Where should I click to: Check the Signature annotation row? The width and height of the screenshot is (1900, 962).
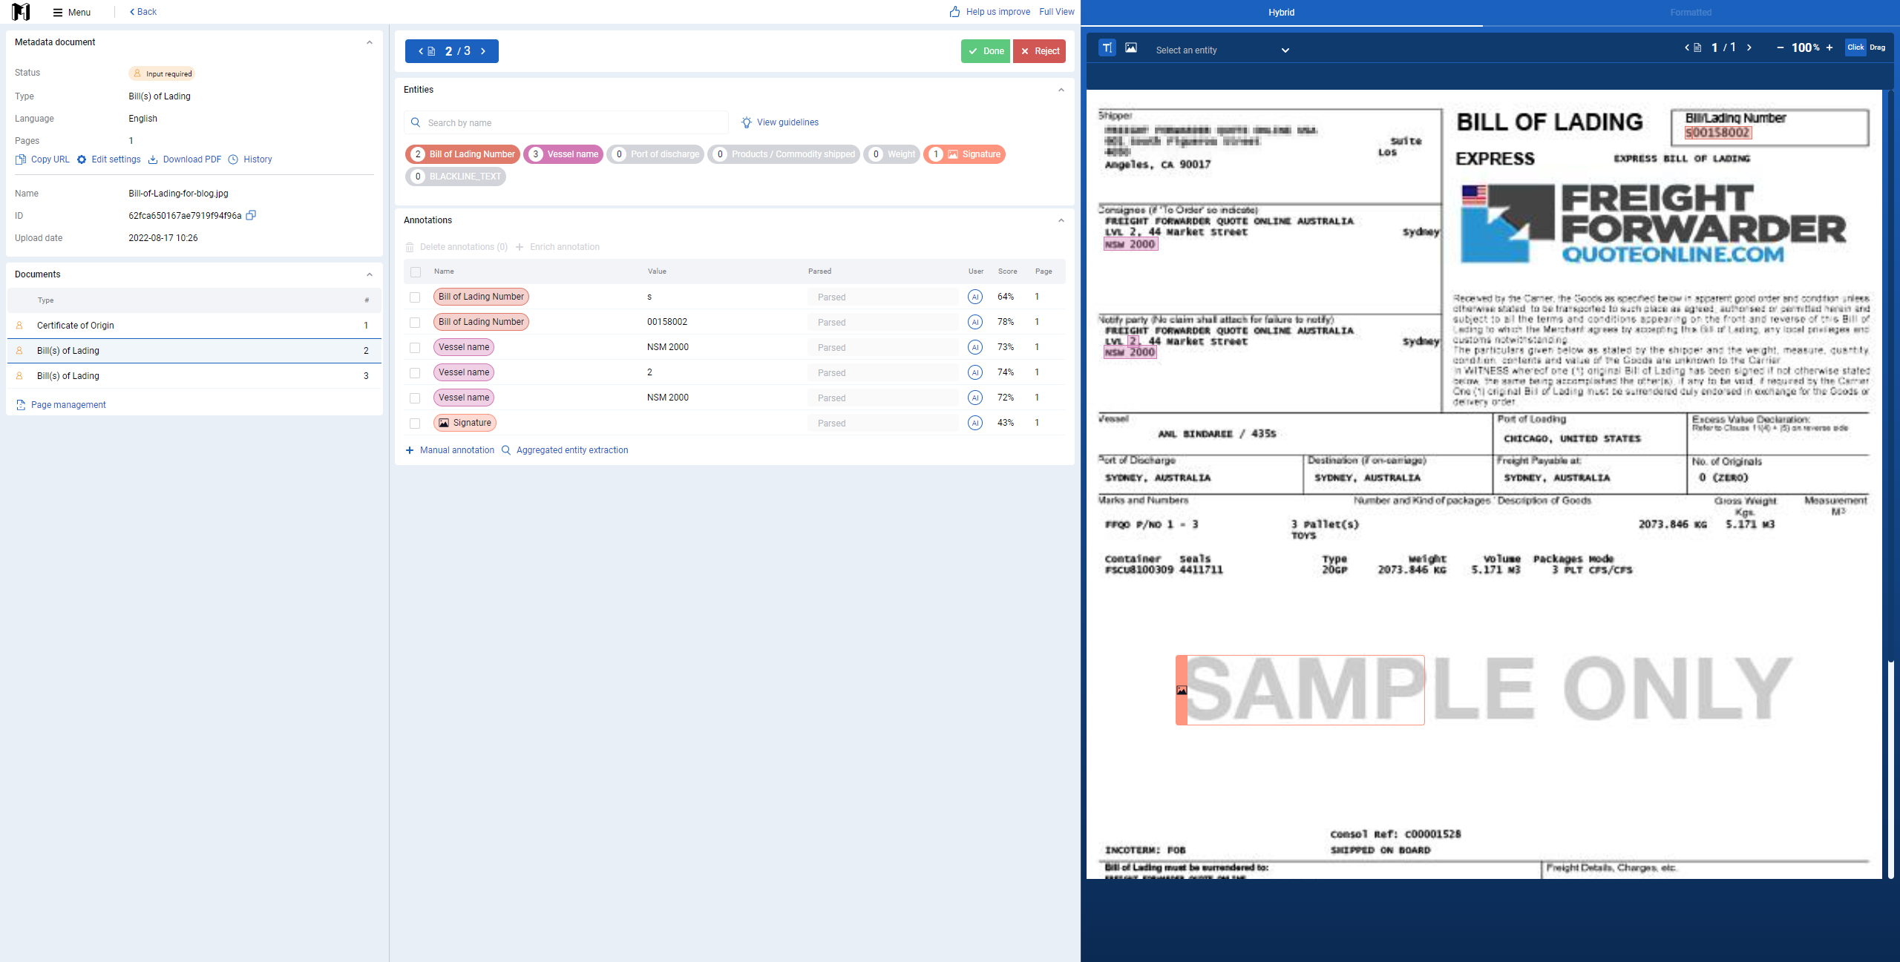click(415, 424)
